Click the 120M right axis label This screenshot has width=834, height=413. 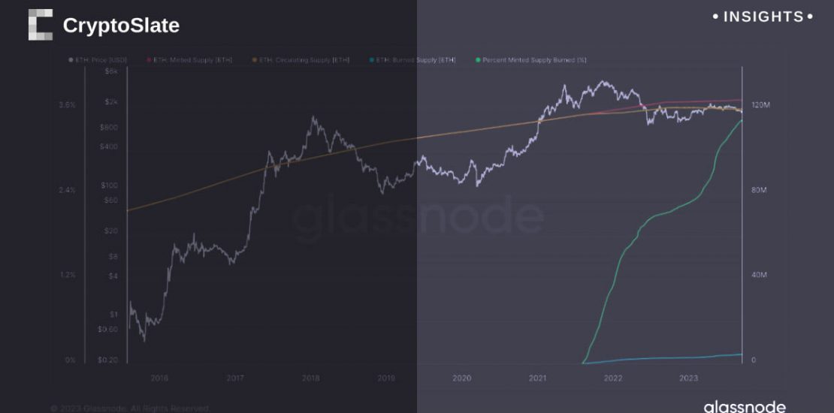[760, 105]
